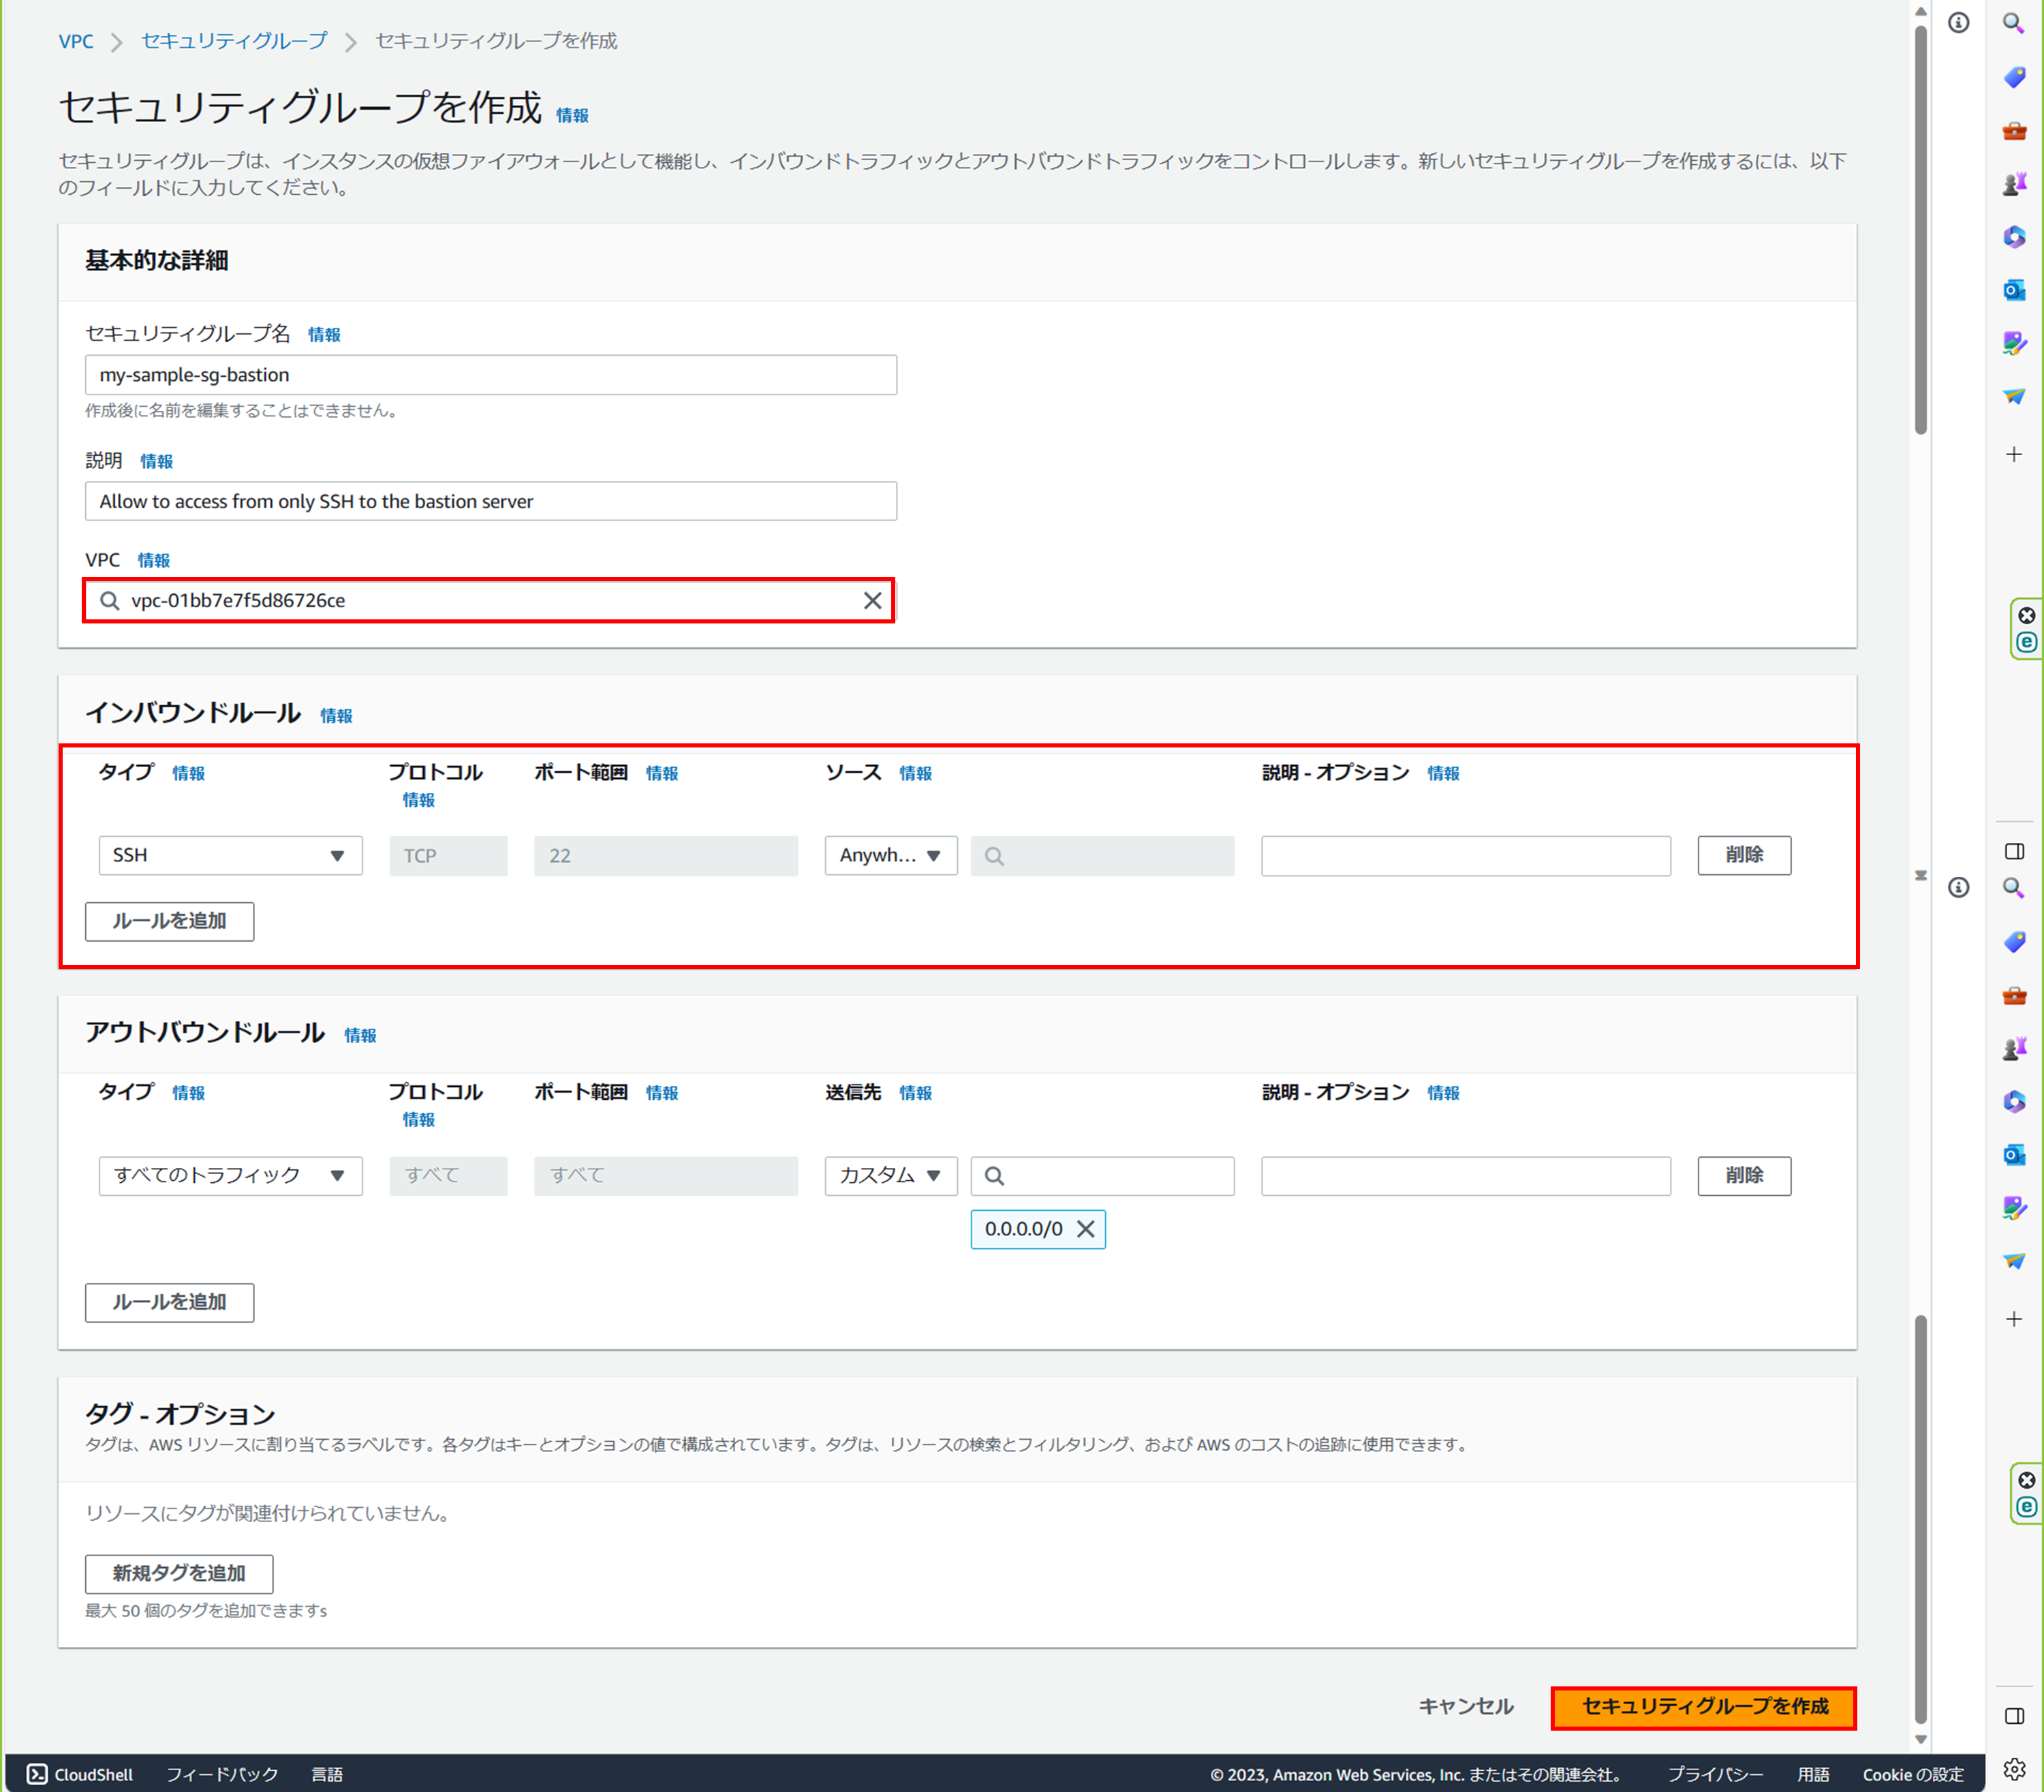The width and height of the screenshot is (2044, 1792).
Task: Click the security group name input field
Action: 490,375
